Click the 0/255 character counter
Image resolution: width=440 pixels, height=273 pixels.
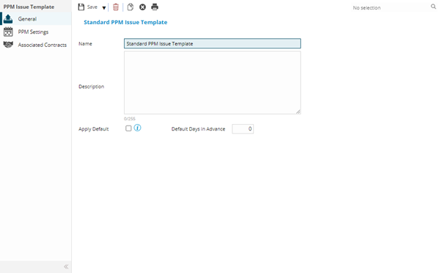130,119
